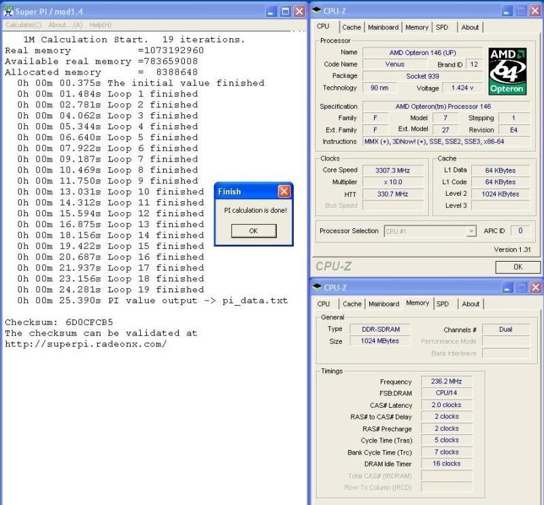
Task: Open the SPD tab in lower CPU-Z window
Action: click(x=443, y=304)
